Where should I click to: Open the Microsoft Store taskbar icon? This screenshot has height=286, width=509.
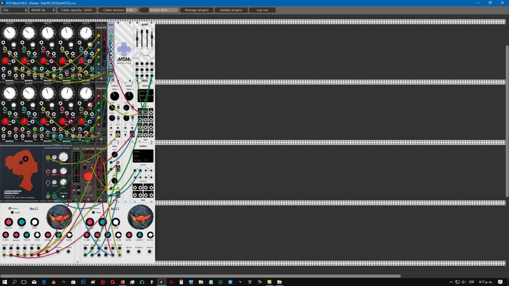pos(74,282)
